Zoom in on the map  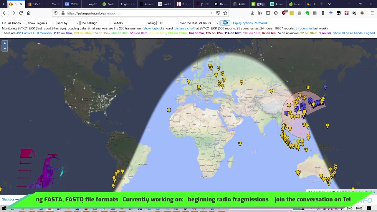[x=5, y=43]
